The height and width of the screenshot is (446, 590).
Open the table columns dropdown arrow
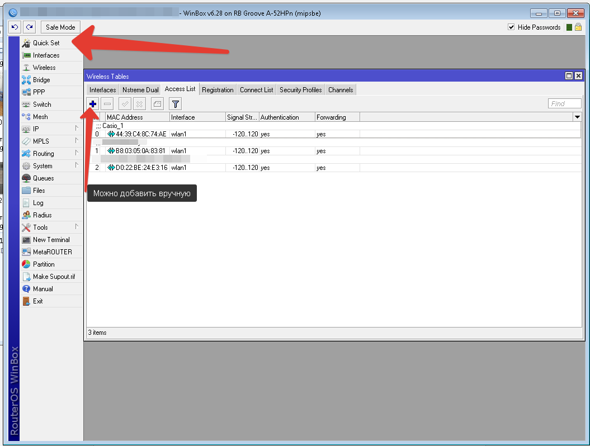577,117
